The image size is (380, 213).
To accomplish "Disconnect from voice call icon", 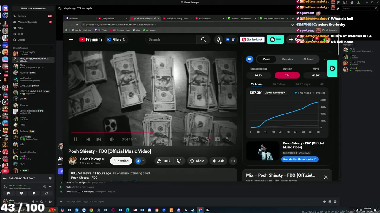I will (50, 187).
